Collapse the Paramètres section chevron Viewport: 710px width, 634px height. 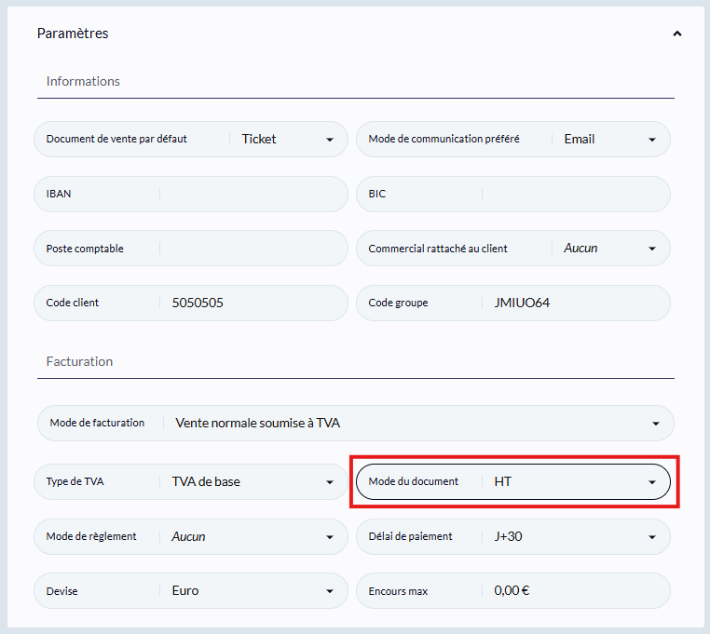pyautogui.click(x=677, y=34)
